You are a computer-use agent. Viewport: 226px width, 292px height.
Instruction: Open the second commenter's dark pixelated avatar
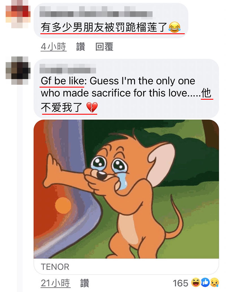tap(18, 71)
